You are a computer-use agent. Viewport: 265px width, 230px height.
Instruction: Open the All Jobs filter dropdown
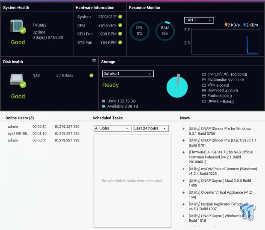112,128
